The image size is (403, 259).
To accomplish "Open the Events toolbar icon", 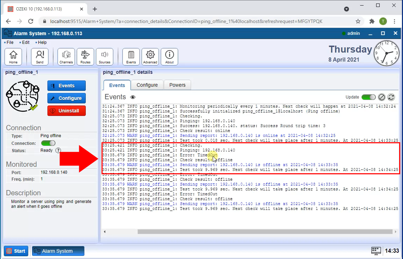I will 131,57.
